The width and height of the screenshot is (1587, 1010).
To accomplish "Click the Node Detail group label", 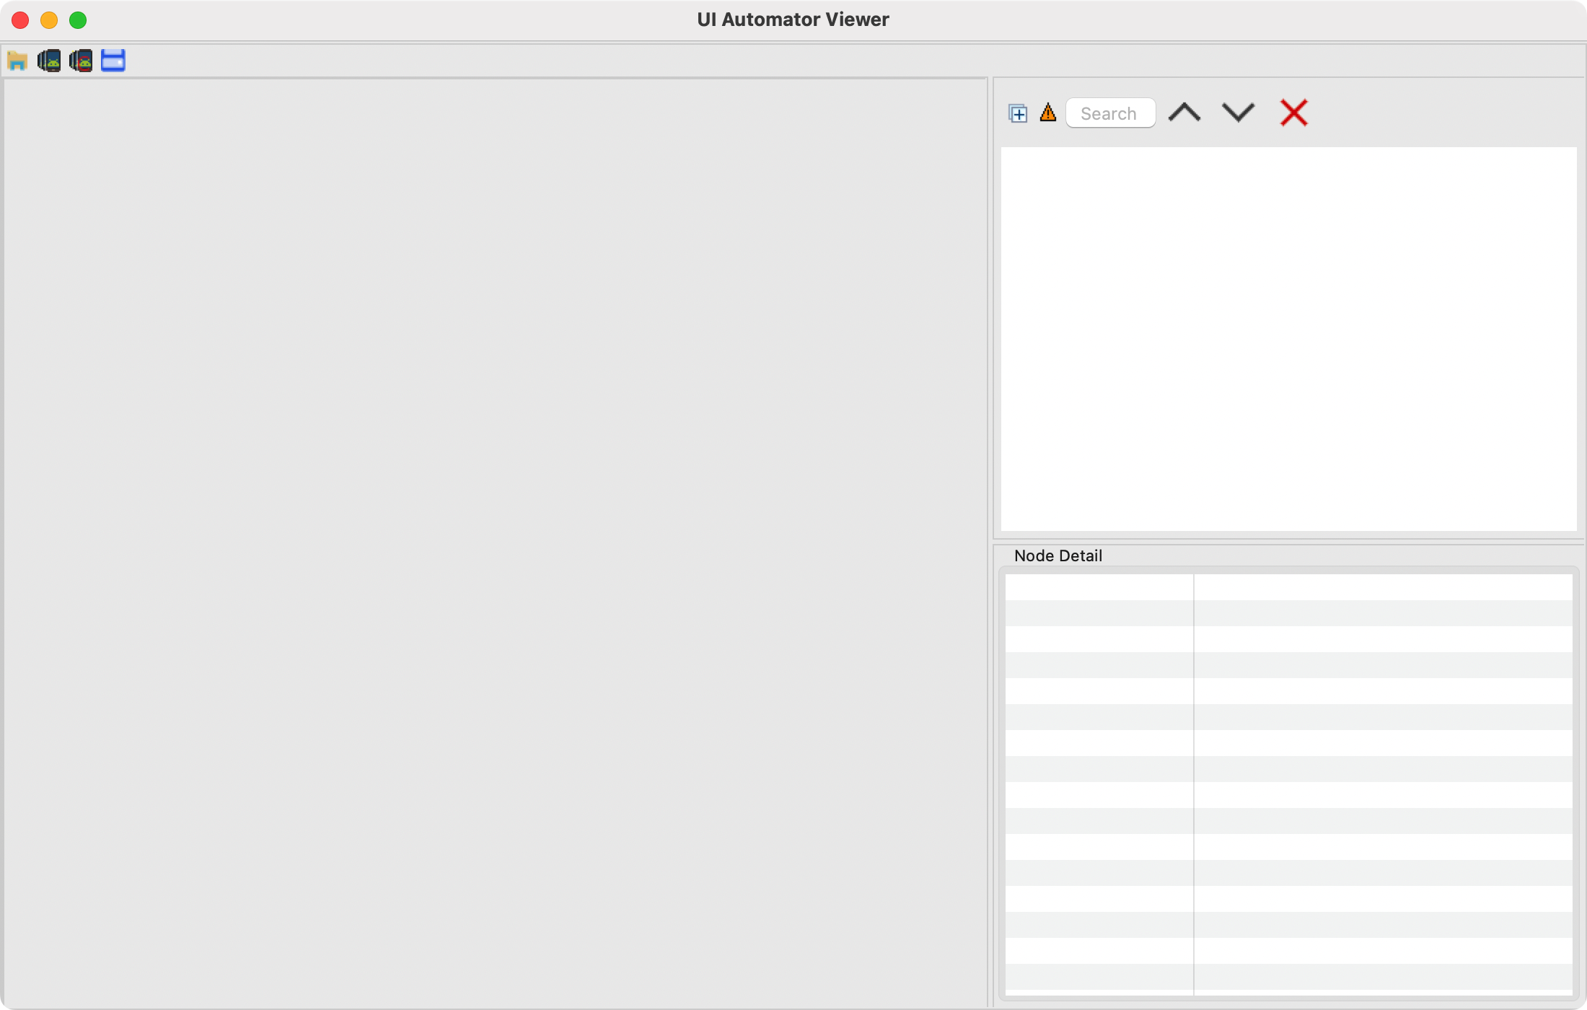I will [x=1058, y=555].
